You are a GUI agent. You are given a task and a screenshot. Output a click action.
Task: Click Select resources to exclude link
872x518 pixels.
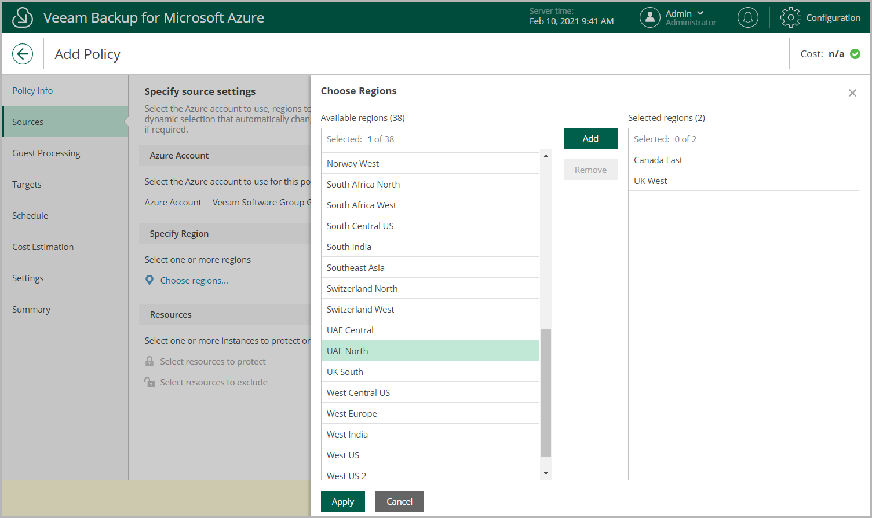pos(214,382)
